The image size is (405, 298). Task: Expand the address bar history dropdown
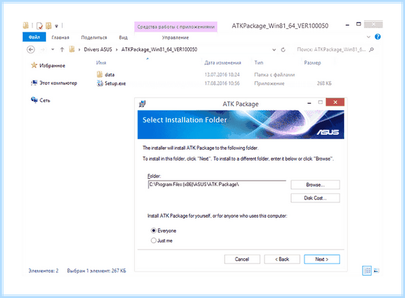274,50
